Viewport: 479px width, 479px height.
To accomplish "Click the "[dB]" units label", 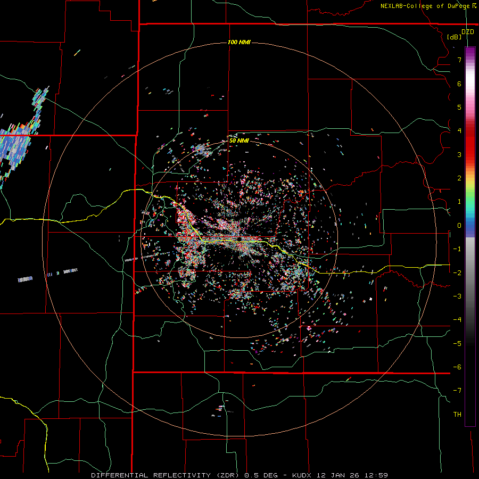I will 454,37.
